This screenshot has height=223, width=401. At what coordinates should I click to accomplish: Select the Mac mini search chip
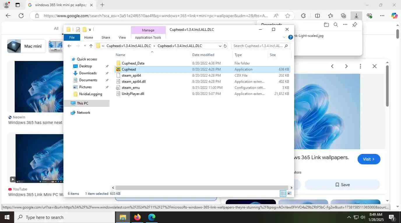(27, 46)
